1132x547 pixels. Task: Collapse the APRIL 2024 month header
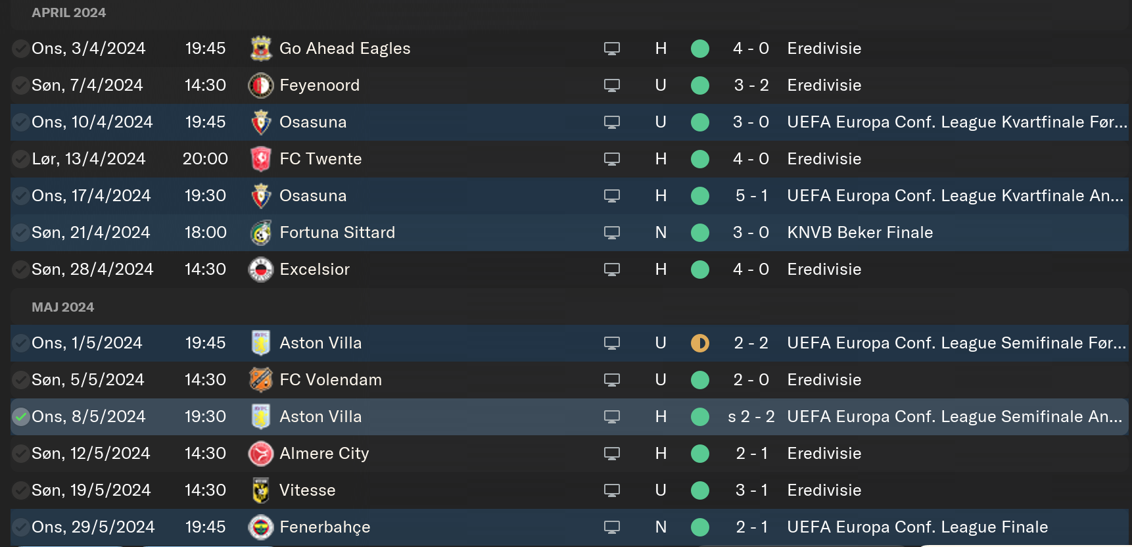coord(68,12)
